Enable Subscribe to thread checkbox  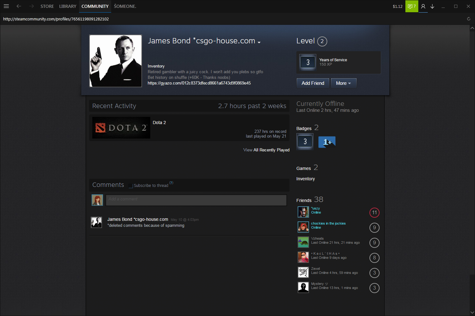[x=131, y=186]
